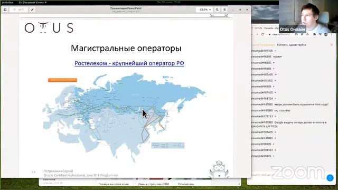Click the OTUS logo on the slide

(x=49, y=27)
